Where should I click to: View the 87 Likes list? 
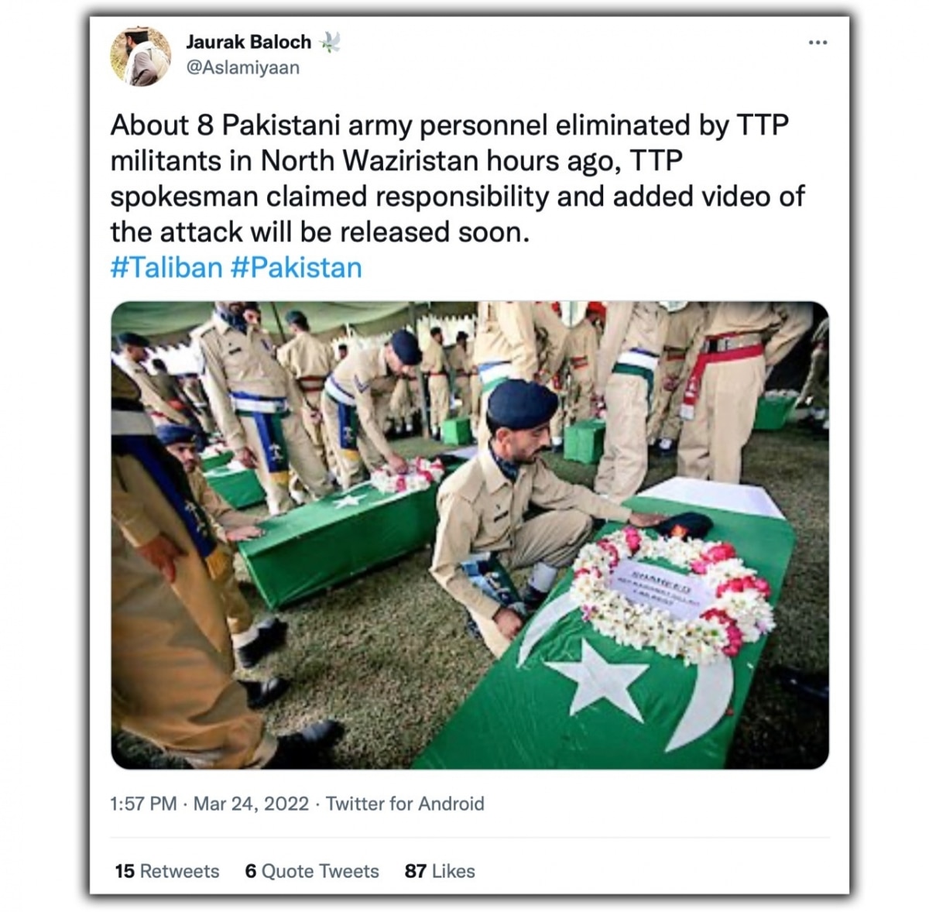[x=439, y=871]
